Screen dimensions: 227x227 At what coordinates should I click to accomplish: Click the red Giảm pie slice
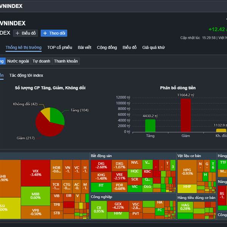[48, 128]
